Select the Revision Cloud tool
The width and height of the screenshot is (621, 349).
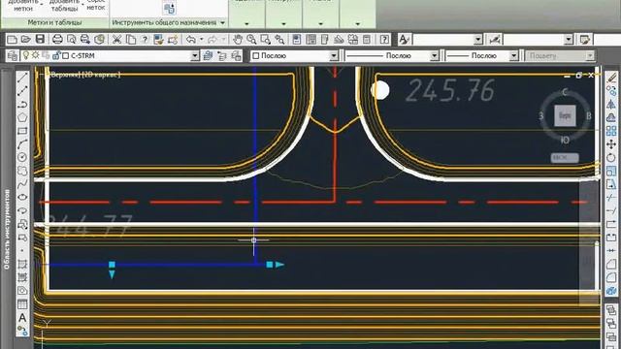[22, 171]
